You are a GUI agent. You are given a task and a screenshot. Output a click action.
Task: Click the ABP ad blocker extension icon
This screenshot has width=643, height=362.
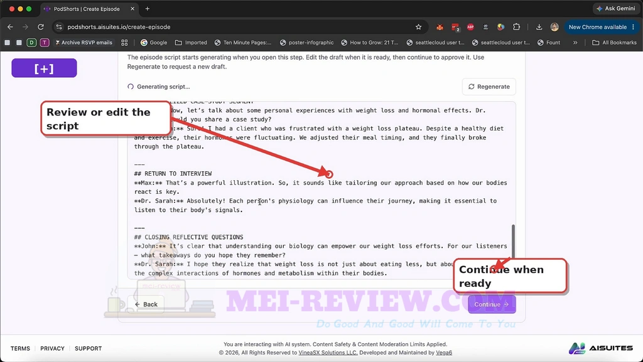coord(470,27)
